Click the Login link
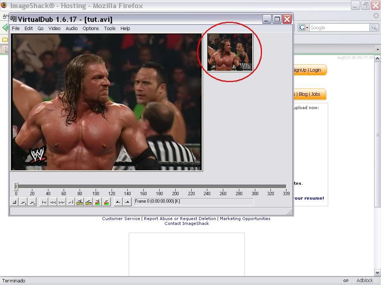Screen dimensions: 381x285 click(315, 70)
